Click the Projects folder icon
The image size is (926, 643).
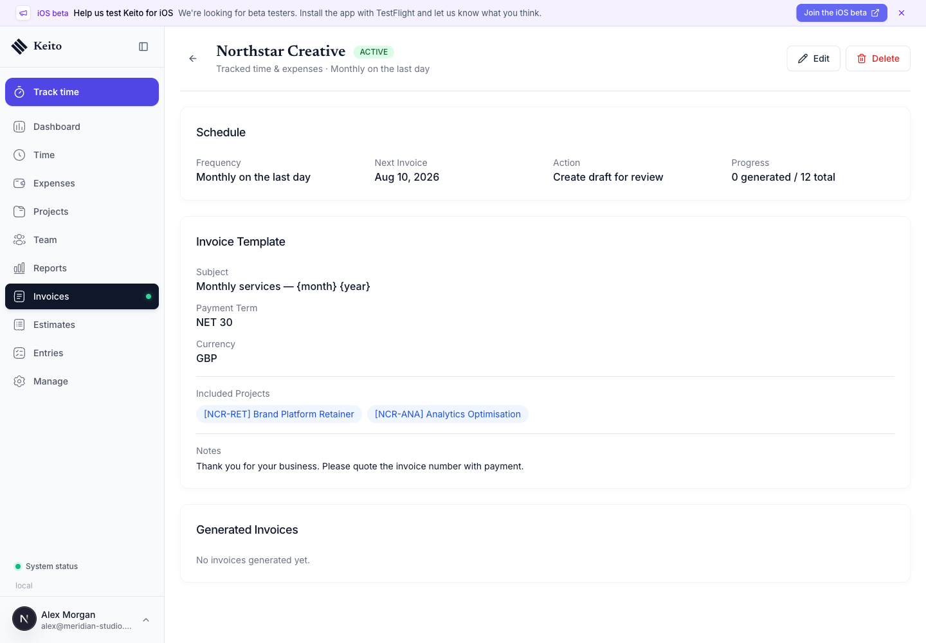pyautogui.click(x=19, y=212)
